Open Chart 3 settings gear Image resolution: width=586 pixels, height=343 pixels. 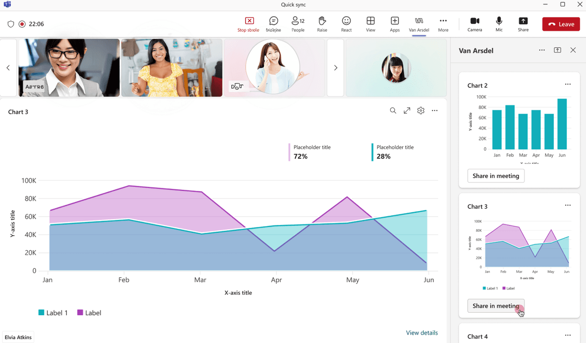click(421, 111)
